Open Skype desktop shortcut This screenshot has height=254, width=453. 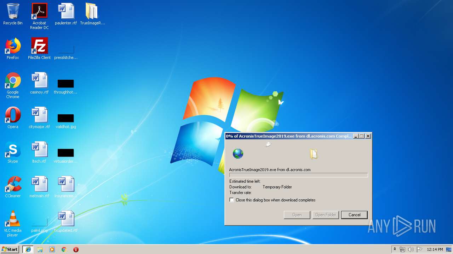click(13, 153)
